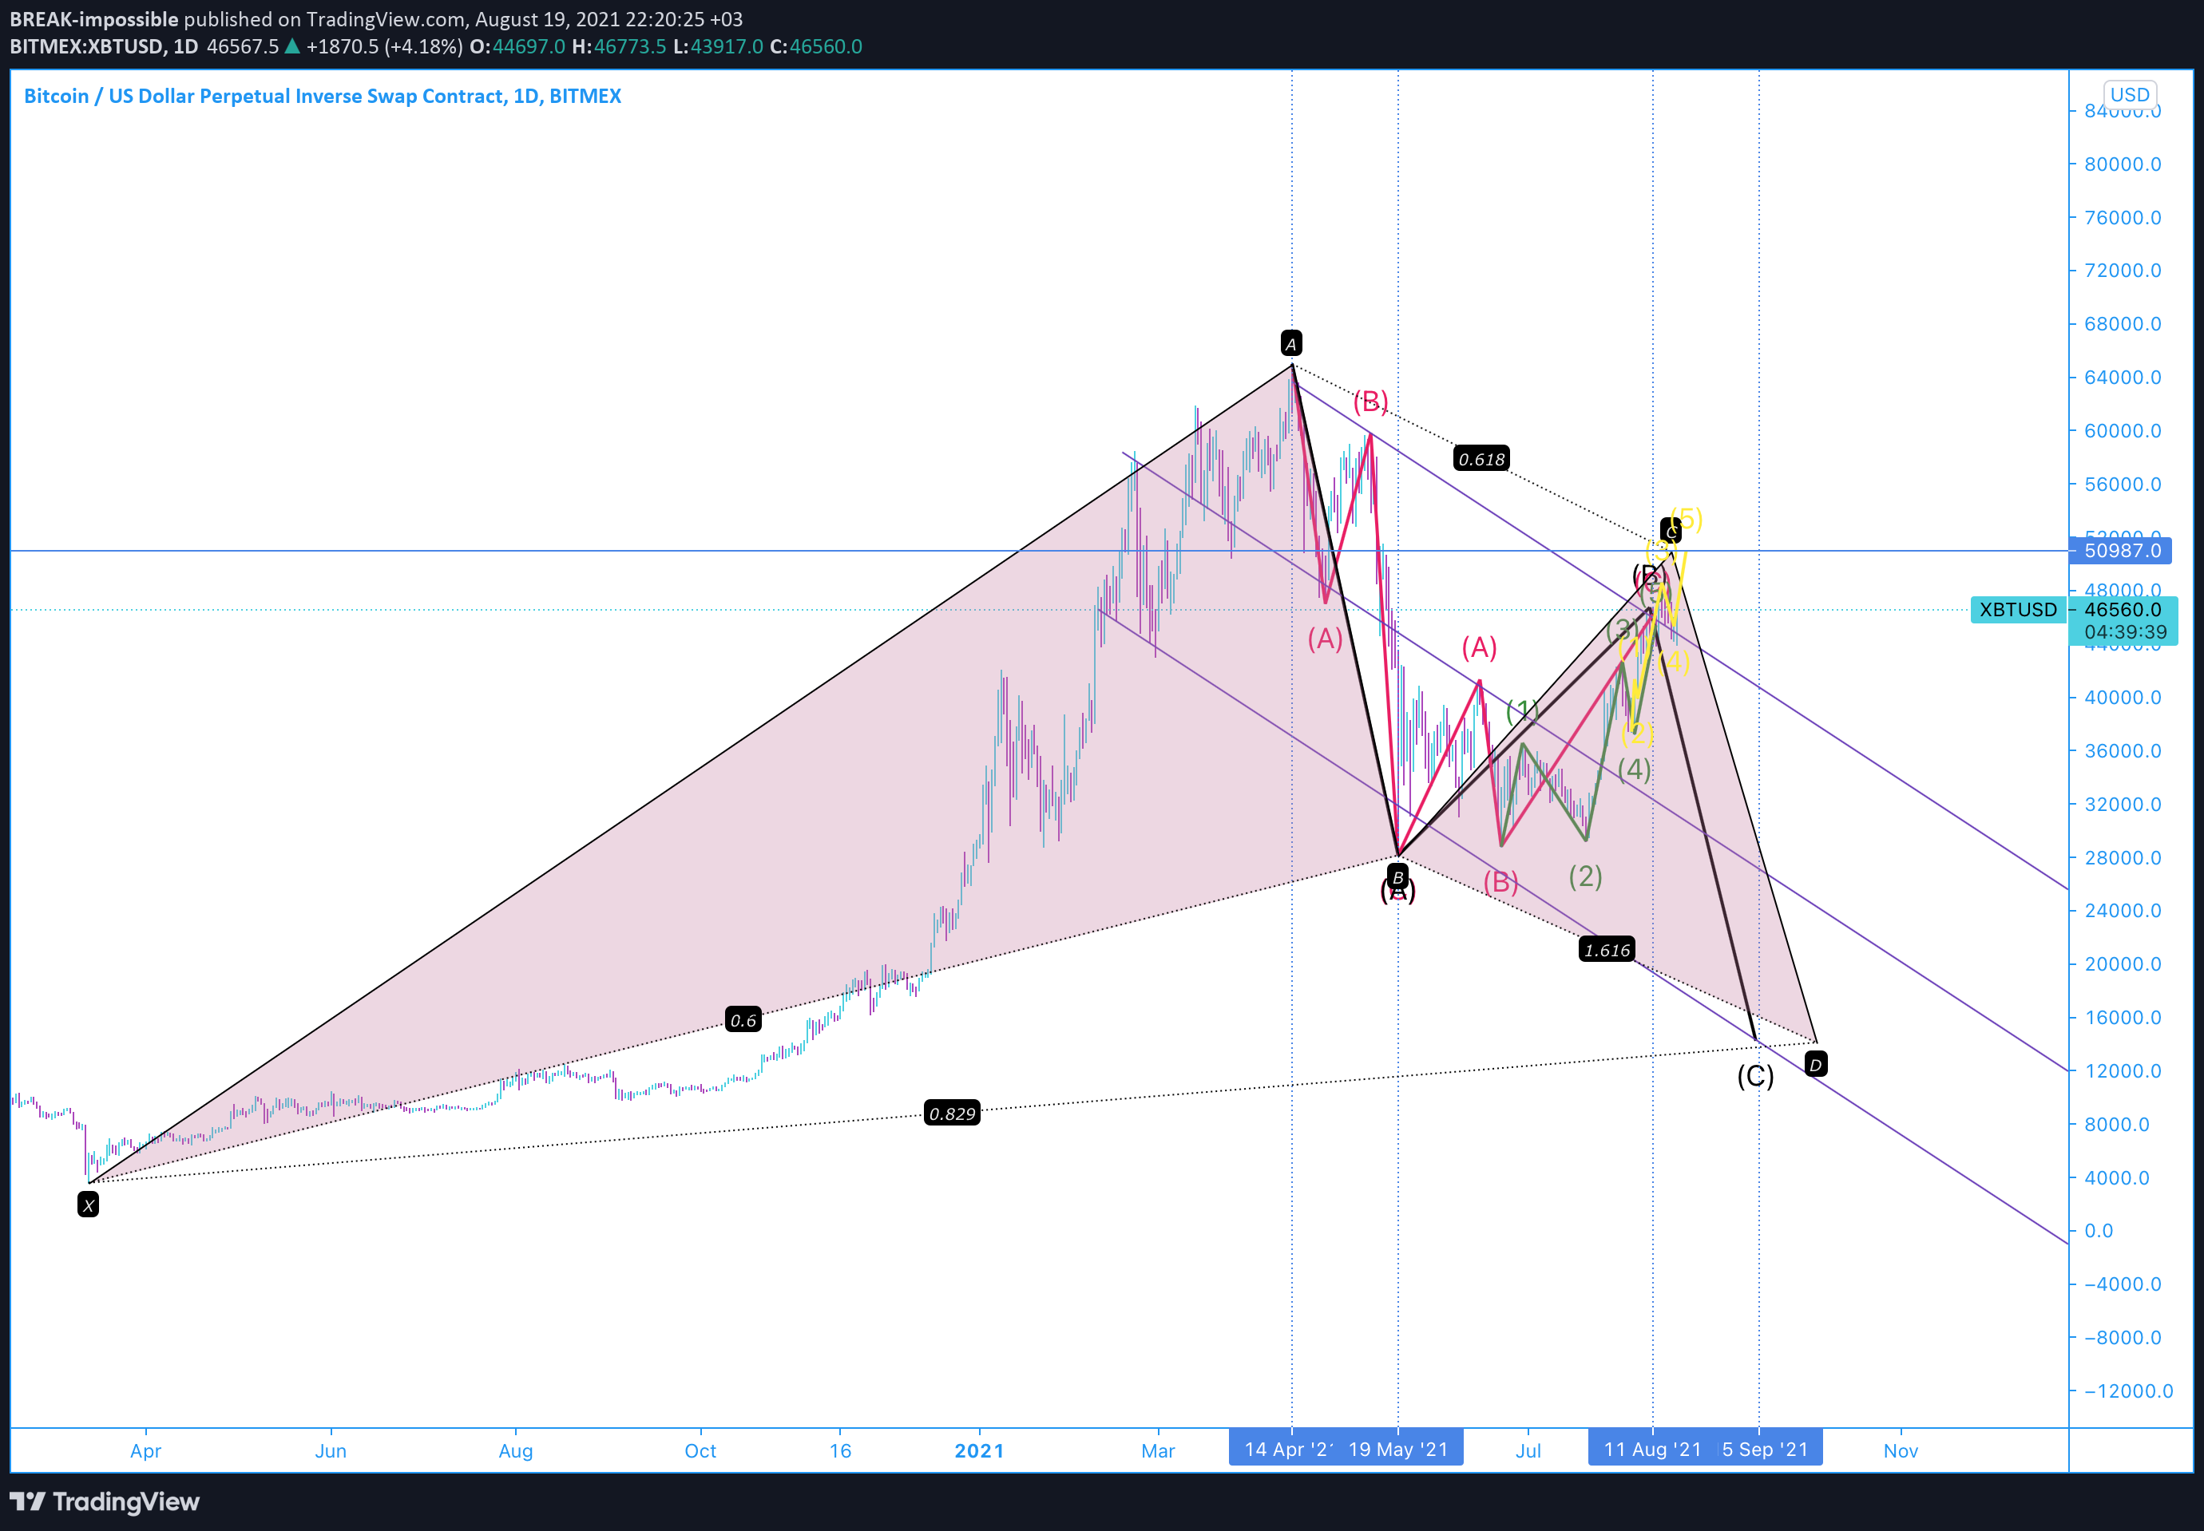2204x1531 pixels.
Task: Select the 0.6 ratio label
Action: tap(743, 1019)
